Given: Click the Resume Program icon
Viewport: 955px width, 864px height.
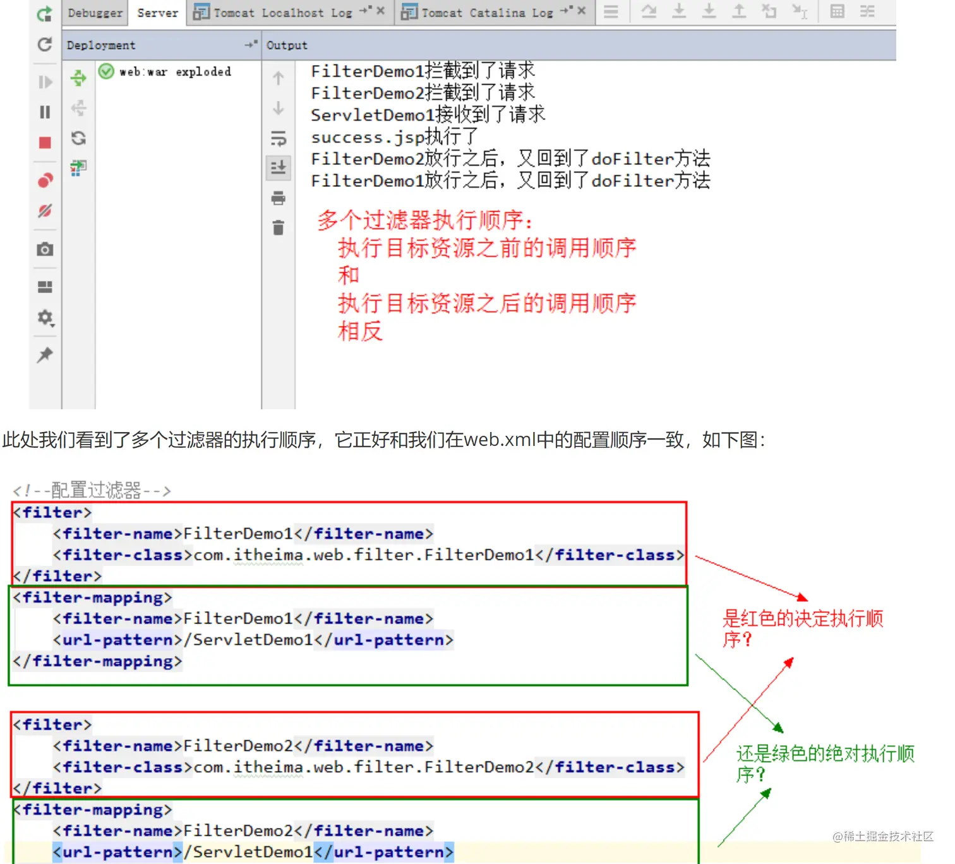Looking at the screenshot, I should [44, 82].
